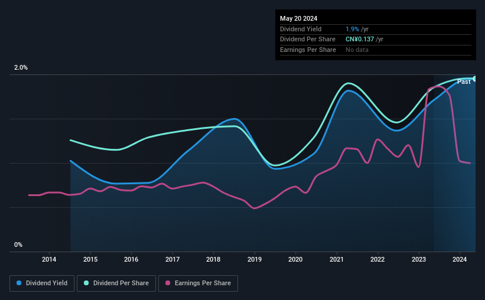Select the 2014 label on x-axis
Image resolution: width=485 pixels, height=300 pixels.
[49, 259]
